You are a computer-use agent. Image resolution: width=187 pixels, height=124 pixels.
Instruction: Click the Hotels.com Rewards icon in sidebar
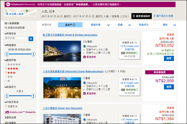(7, 112)
